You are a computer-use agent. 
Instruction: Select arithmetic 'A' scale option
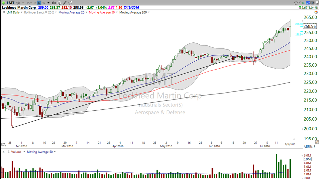coord(305,147)
